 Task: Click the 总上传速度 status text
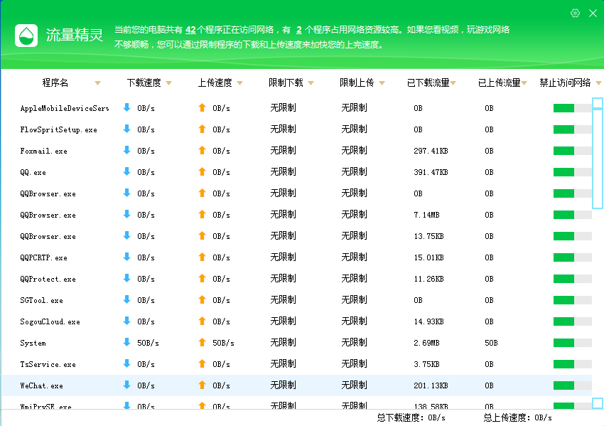point(518,417)
